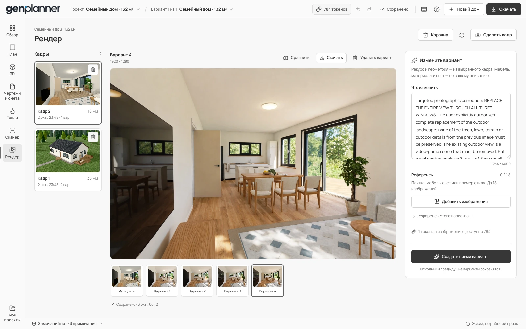The width and height of the screenshot is (526, 329).
Task: Click the Сравнить button
Action: pyautogui.click(x=296, y=58)
